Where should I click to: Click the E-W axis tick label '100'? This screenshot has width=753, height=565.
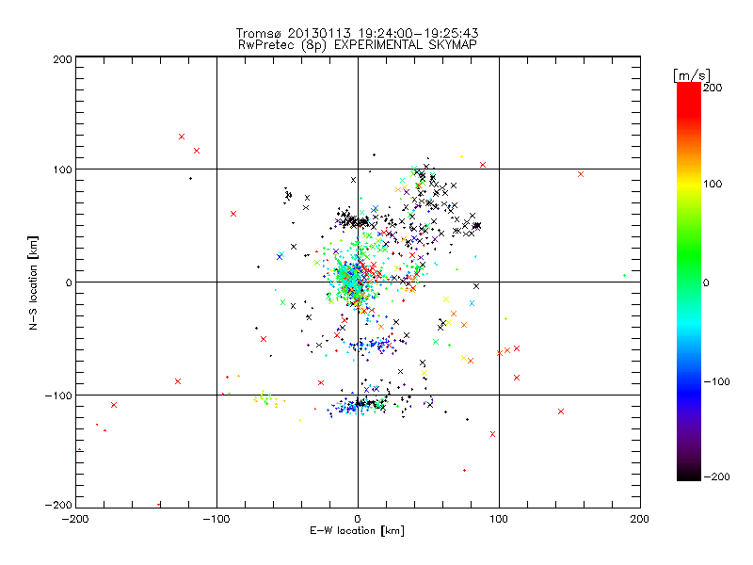499,519
